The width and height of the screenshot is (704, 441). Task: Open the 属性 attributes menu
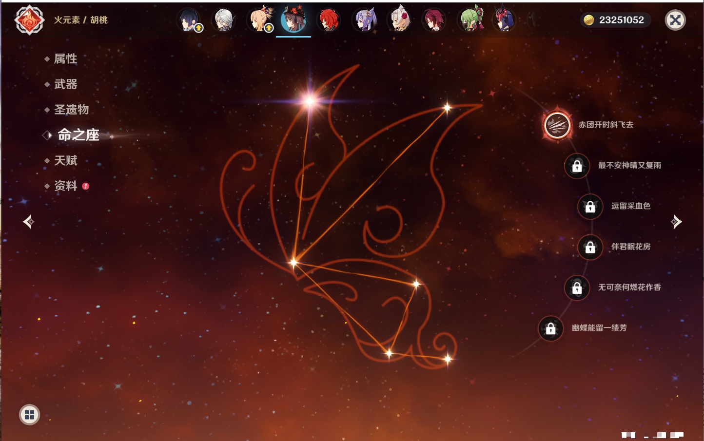point(65,59)
